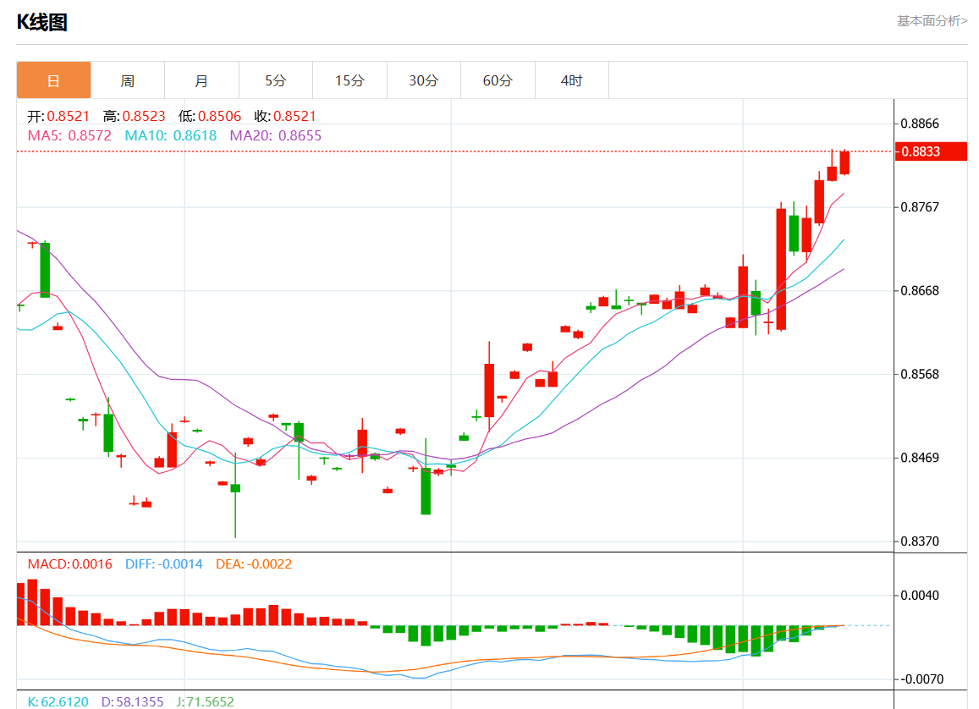Open the 基本面分析> link
This screenshot has width=979, height=709.
[x=932, y=21]
